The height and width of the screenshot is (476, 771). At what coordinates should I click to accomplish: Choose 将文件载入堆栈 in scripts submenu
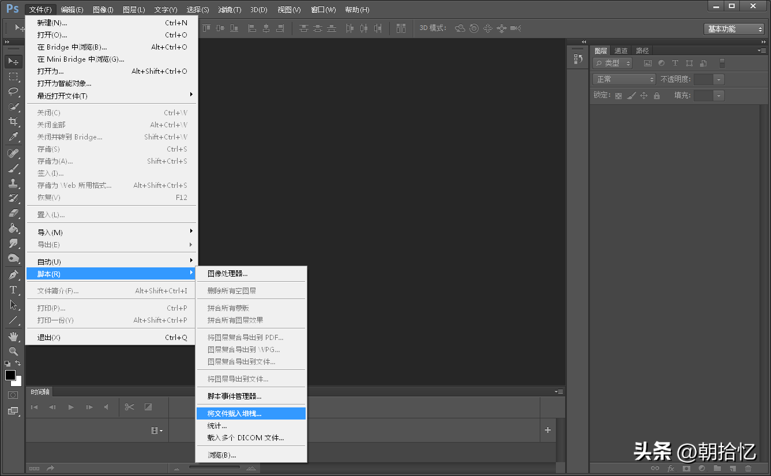click(251, 414)
